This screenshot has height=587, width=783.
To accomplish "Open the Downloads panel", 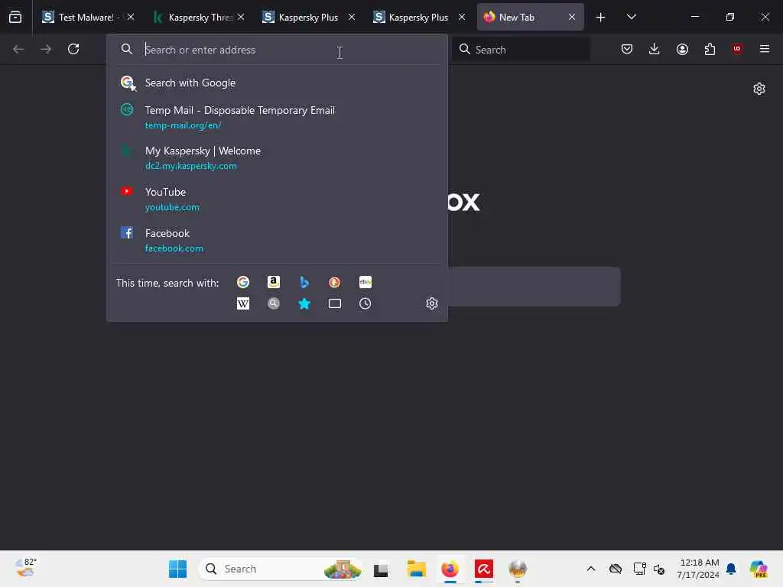I will point(655,49).
